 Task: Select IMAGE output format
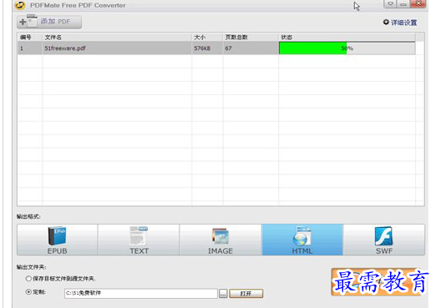pyautogui.click(x=221, y=240)
